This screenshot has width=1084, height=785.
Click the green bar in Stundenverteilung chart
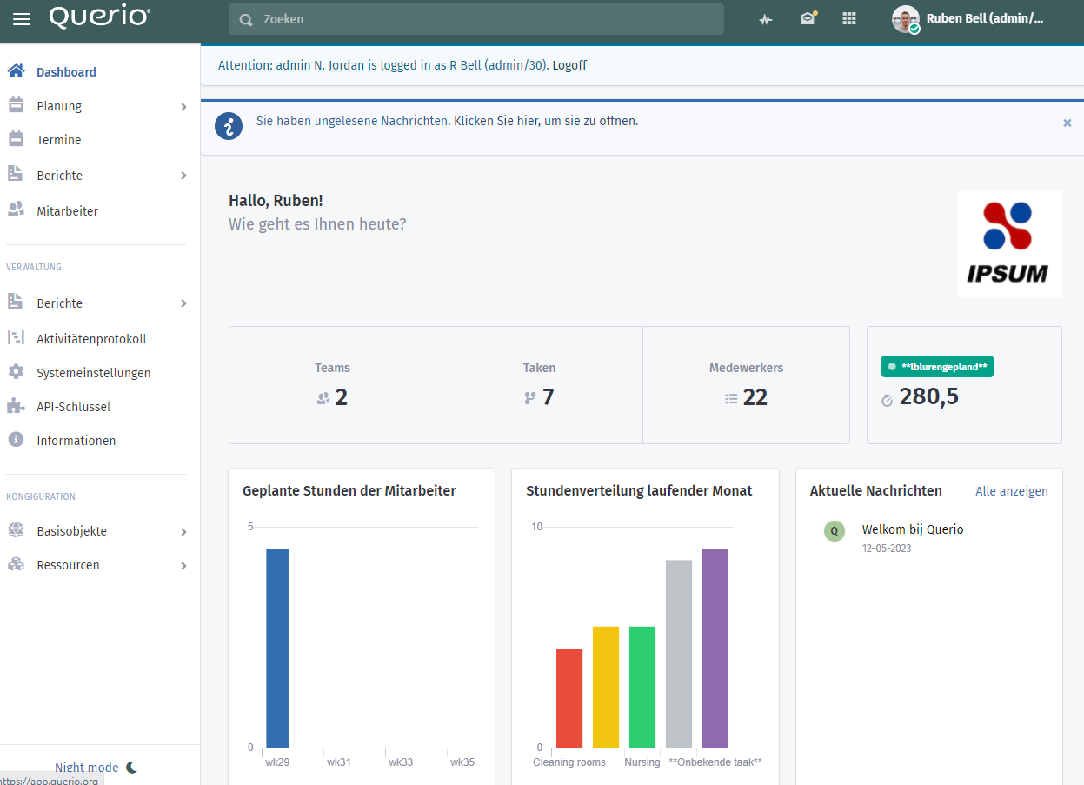coord(642,687)
